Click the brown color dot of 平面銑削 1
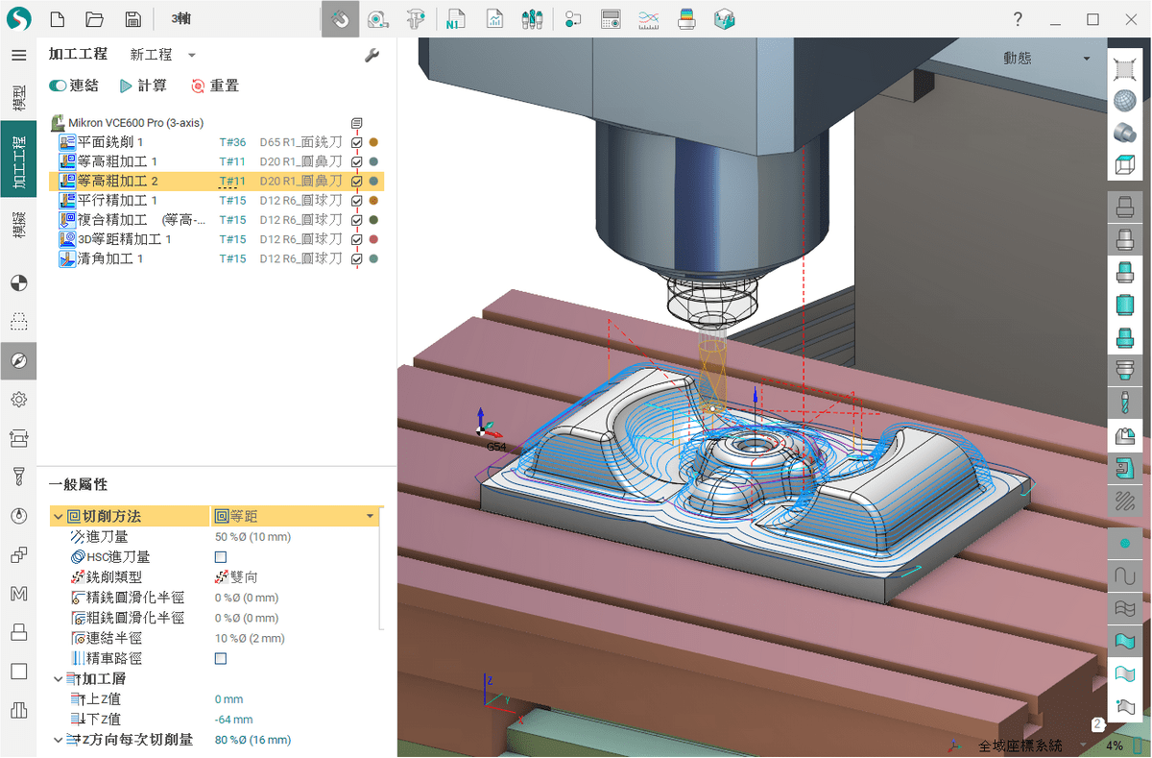The width and height of the screenshot is (1152, 758). pyautogui.click(x=373, y=142)
